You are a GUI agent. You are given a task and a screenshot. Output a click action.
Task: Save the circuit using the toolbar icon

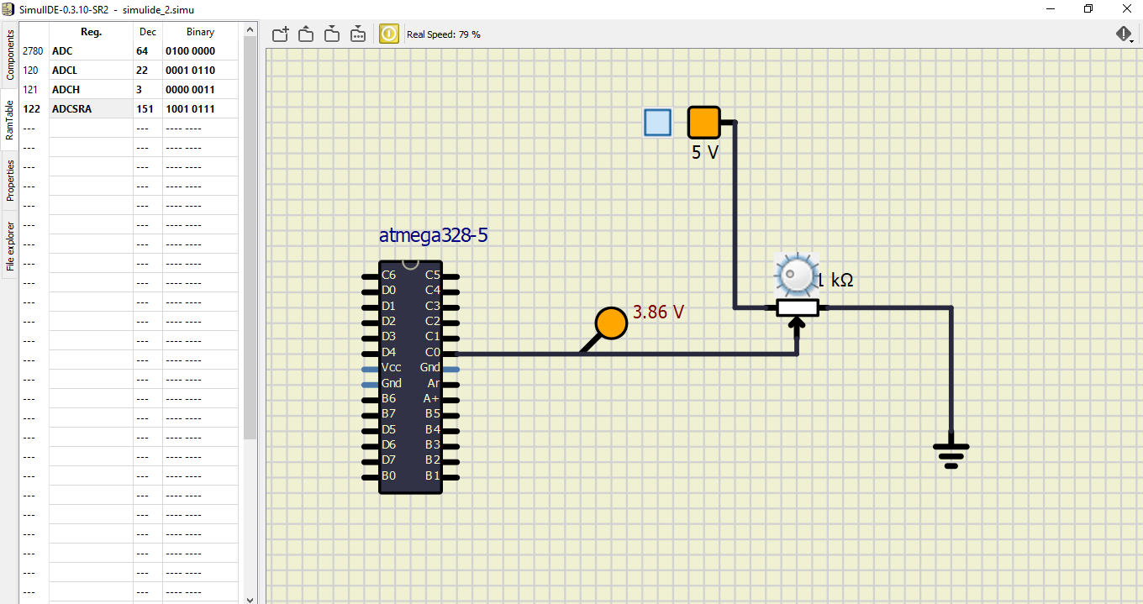coord(332,34)
